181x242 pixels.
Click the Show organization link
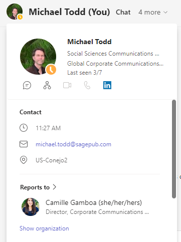pos(44,228)
